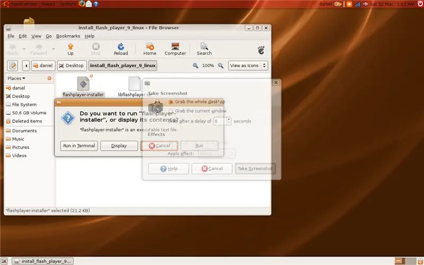Click the zoom in magnifier icon
The width and height of the screenshot is (424, 265).
[220, 65]
